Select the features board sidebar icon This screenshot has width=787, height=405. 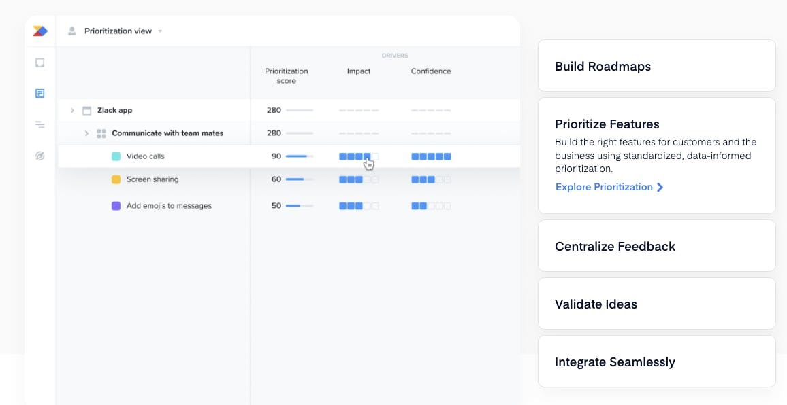[x=40, y=93]
